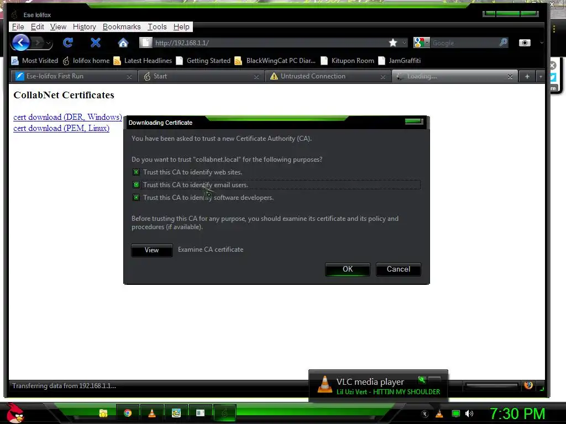
Task: Run search with the magnifier icon
Action: click(503, 43)
